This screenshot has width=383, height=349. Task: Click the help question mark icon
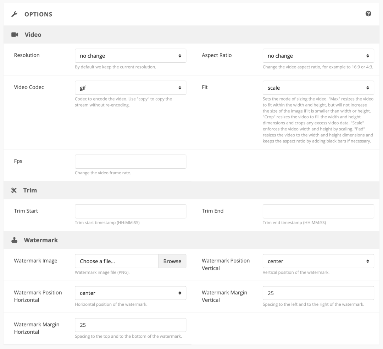tap(368, 14)
